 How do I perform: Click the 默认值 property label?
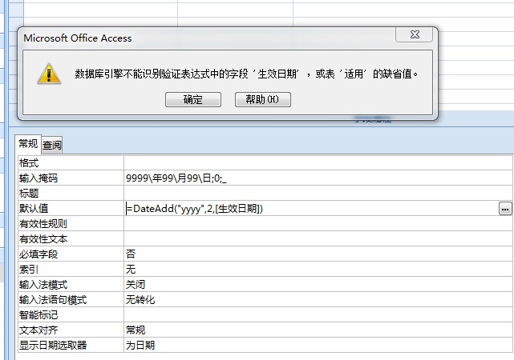[34, 209]
